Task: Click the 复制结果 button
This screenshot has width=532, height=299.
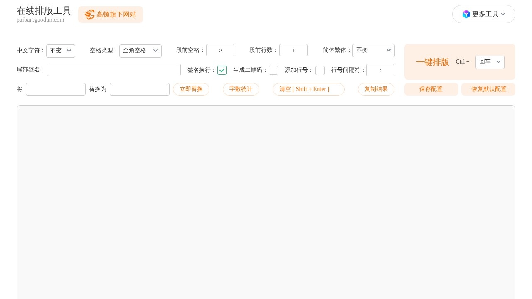Action: coord(376,89)
